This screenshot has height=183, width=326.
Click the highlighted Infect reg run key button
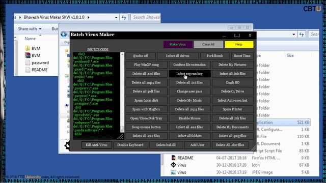click(x=189, y=74)
